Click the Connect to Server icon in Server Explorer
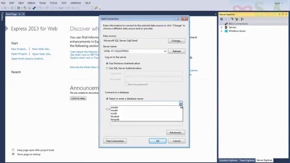This screenshot has width=290, height=163. [237, 19]
